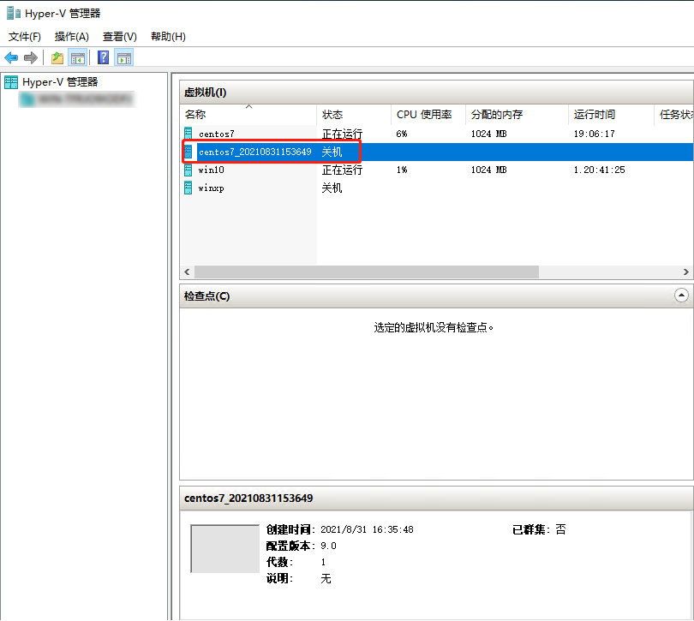
Task: Click the 检查点(C) panel title
Action: pos(206,296)
